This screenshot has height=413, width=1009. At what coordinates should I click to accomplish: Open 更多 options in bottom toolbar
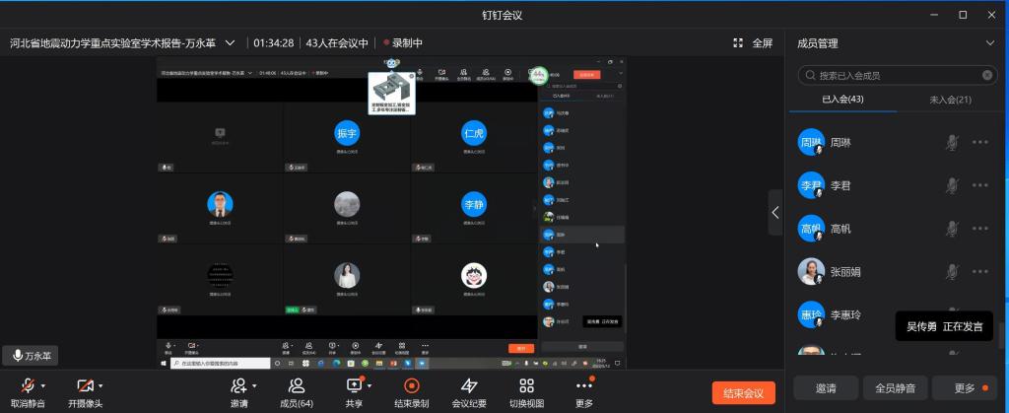click(584, 386)
